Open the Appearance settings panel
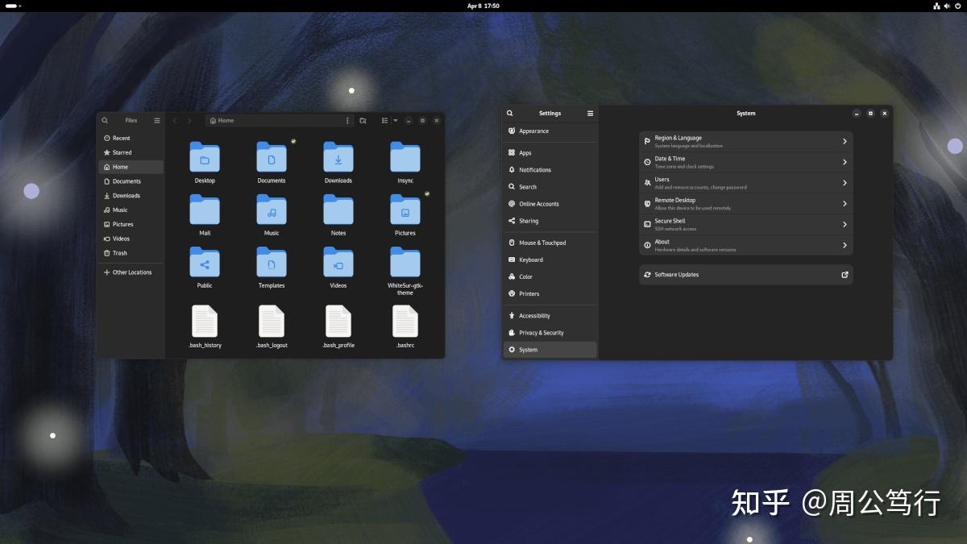Screen dimensions: 967x544 pyautogui.click(x=533, y=130)
